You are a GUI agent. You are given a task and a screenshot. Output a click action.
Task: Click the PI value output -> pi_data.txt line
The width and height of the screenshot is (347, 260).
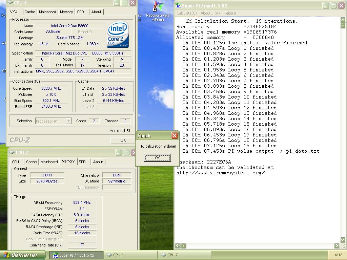coord(251,151)
